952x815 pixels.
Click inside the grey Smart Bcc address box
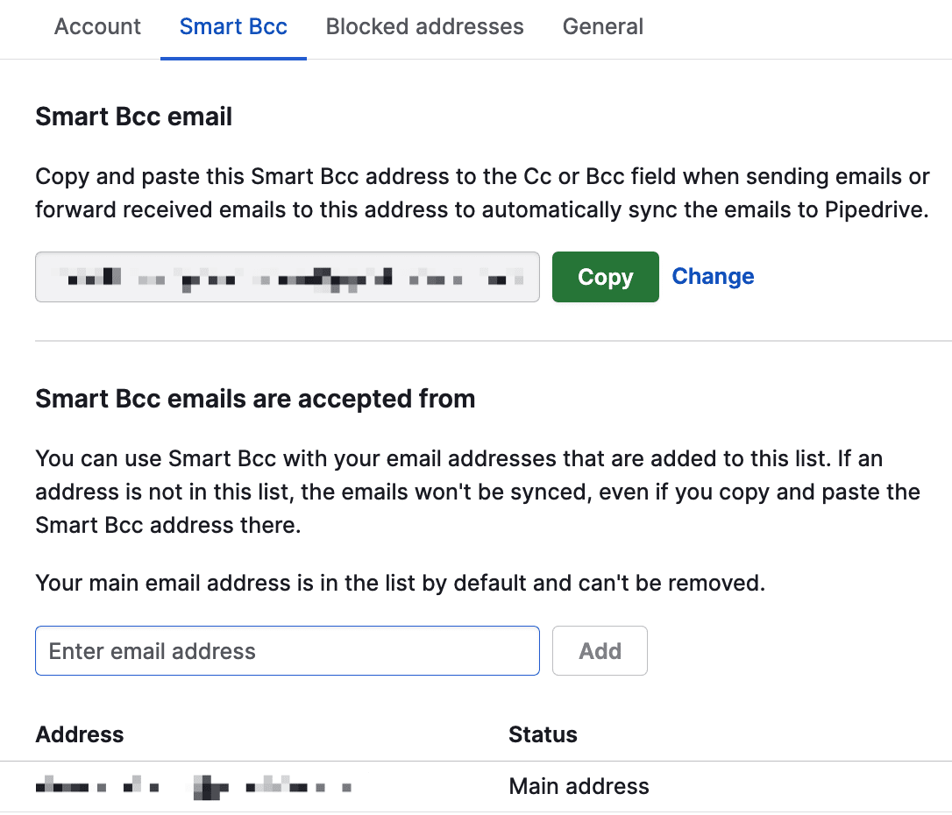coord(288,277)
